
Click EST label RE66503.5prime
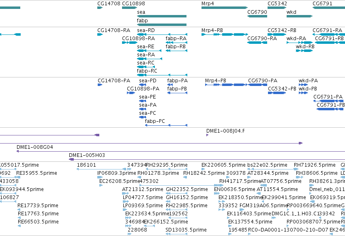(x=38, y=222)
